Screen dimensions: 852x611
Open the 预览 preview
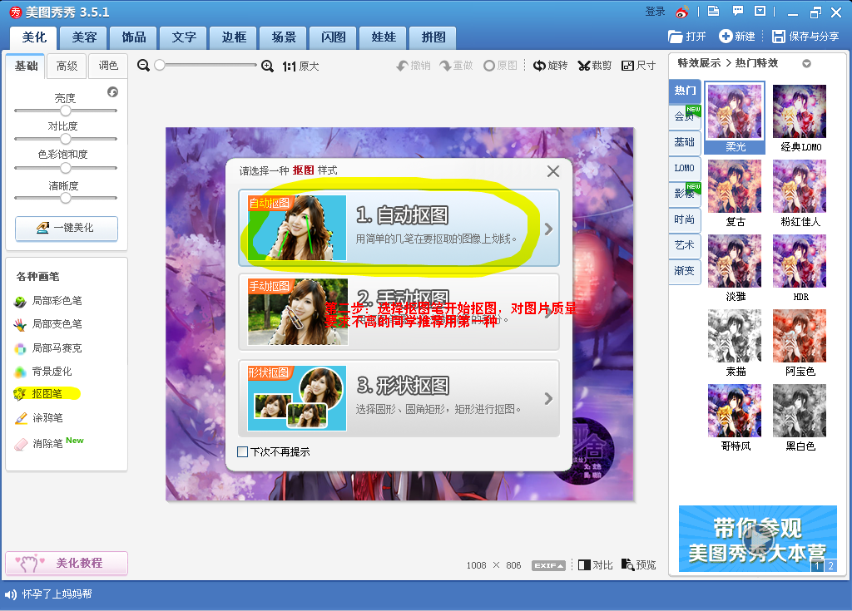coord(638,565)
